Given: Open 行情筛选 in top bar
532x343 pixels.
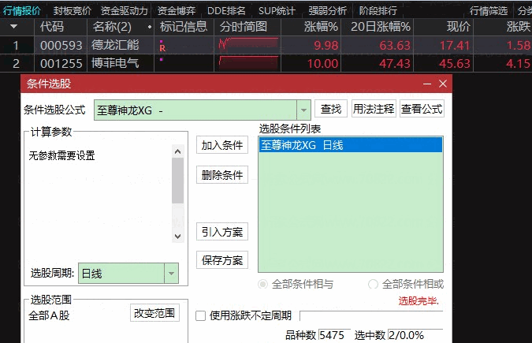Looking at the screenshot, I should (489, 11).
